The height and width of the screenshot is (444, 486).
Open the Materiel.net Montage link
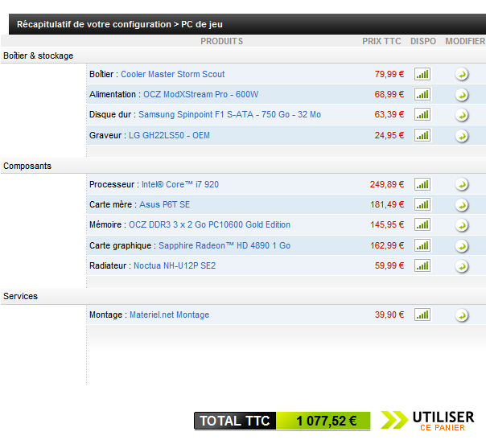click(169, 314)
